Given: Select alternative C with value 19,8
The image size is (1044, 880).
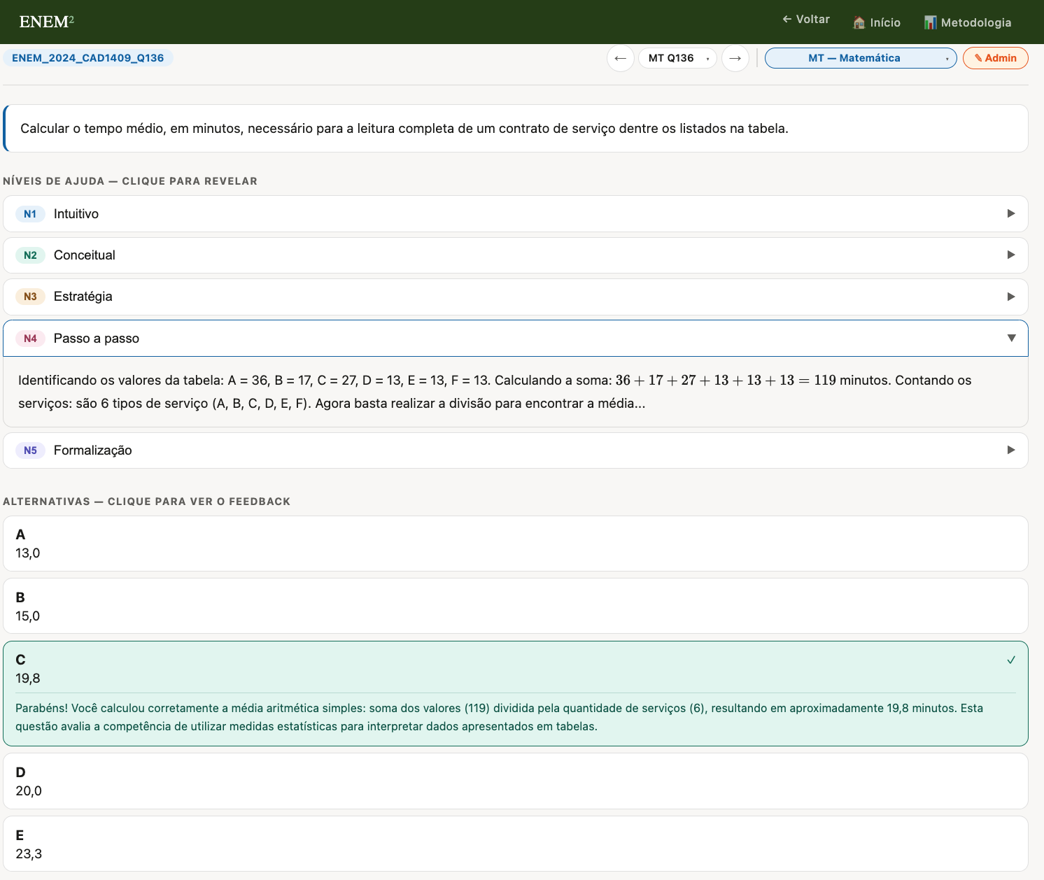Looking at the screenshot, I should click(516, 693).
